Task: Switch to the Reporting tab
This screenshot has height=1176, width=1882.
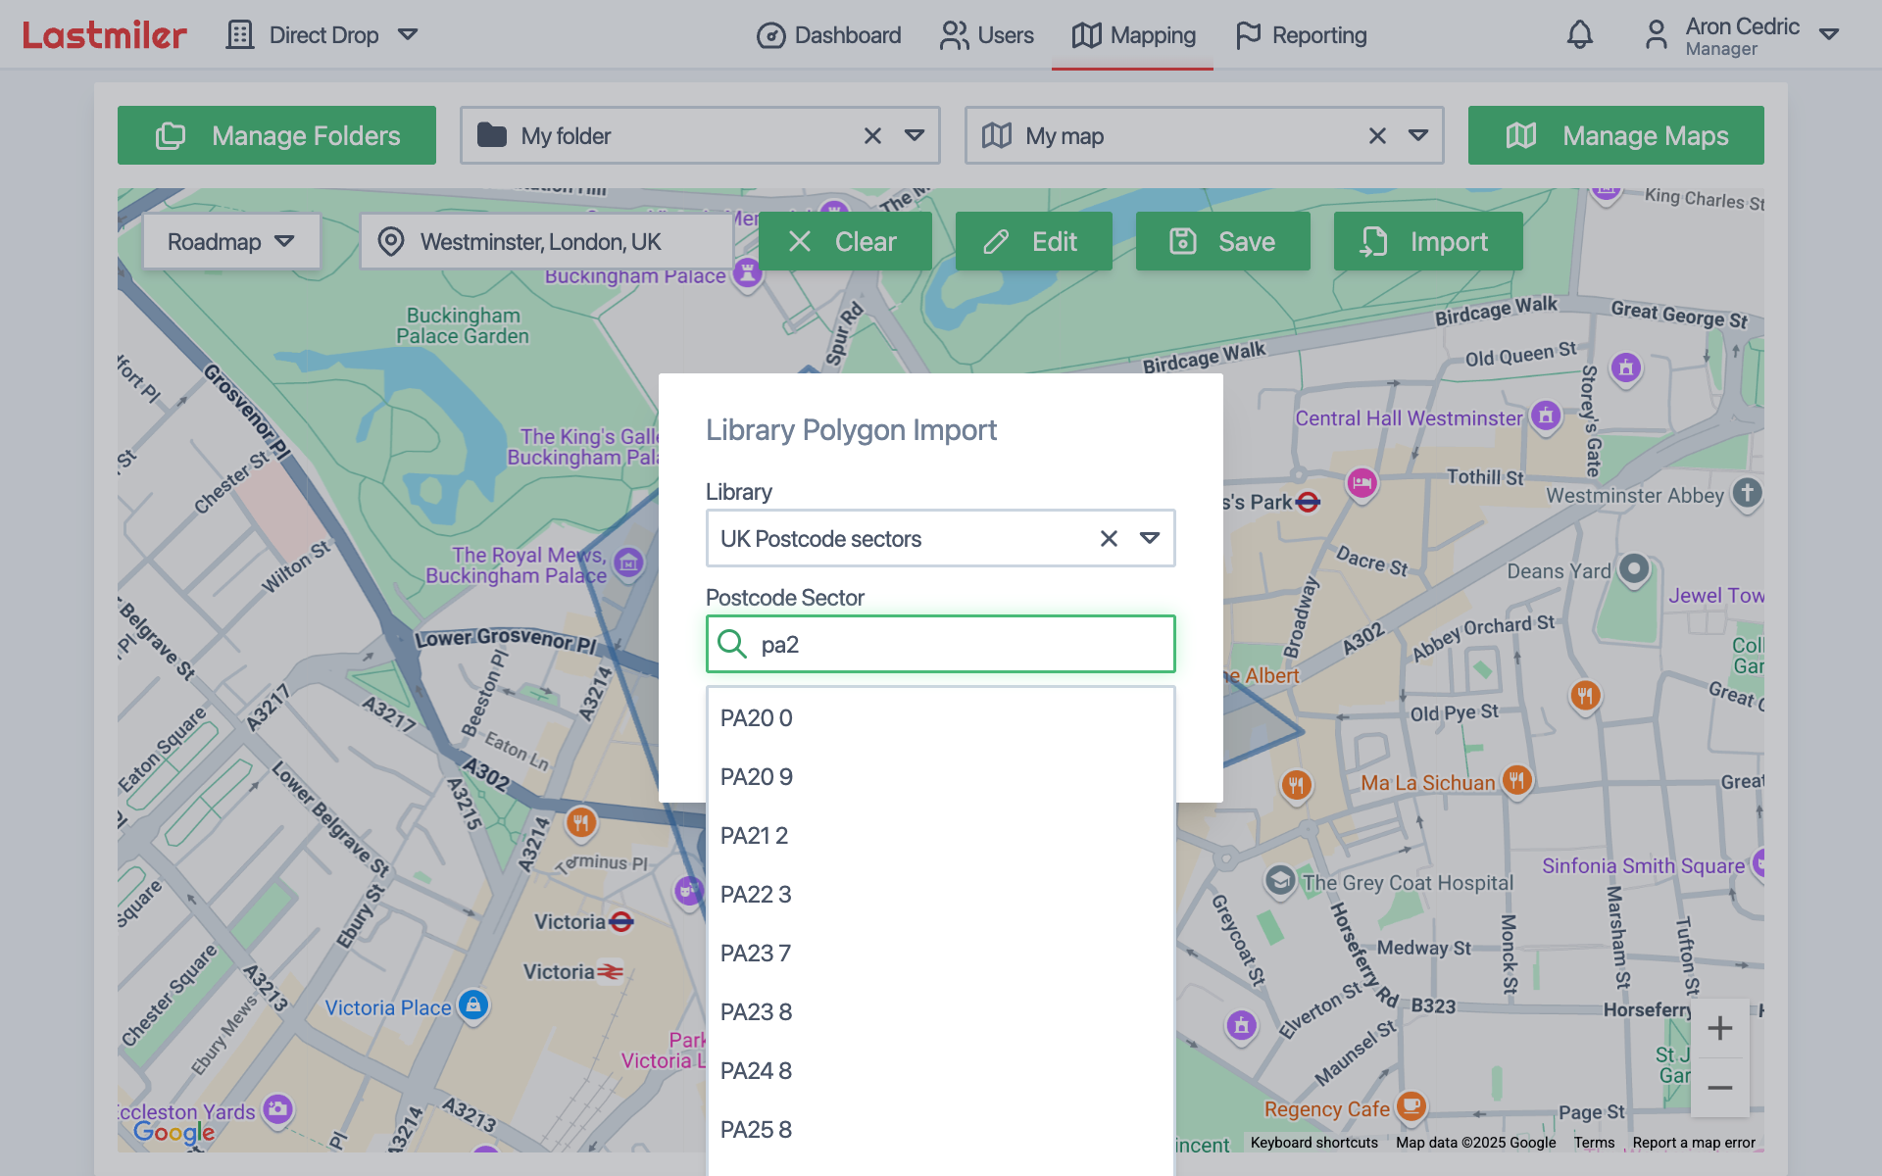Action: (x=1301, y=35)
